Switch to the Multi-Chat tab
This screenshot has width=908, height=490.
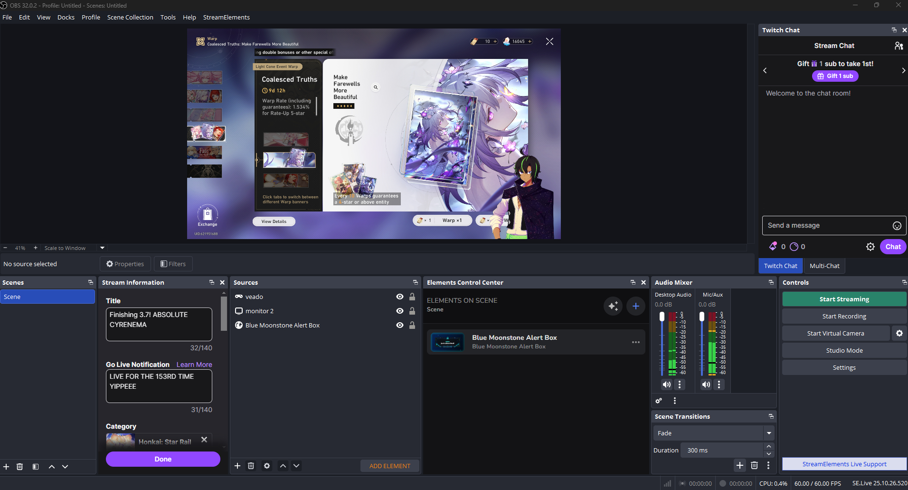[x=824, y=266]
